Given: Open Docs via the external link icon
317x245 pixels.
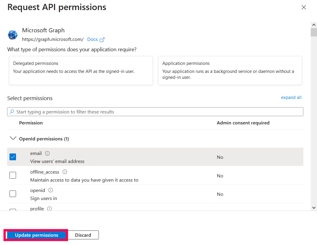Looking at the screenshot, I should (102, 39).
